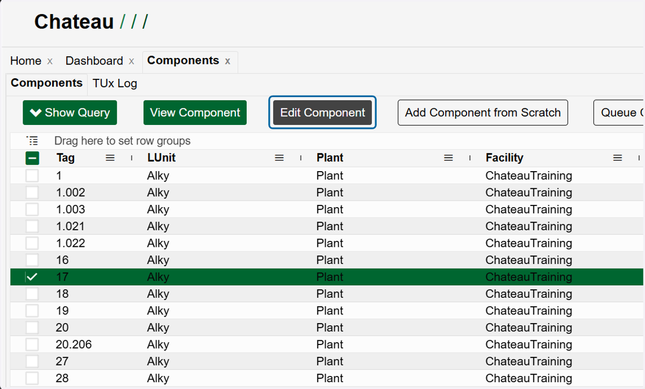Click Tag cell '20.206'

(74, 344)
